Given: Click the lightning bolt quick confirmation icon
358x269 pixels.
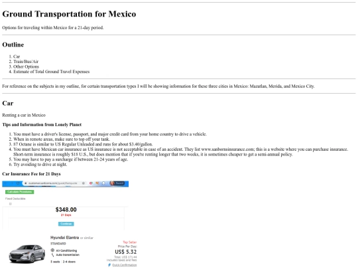Looking at the screenshot, I should (109, 265).
